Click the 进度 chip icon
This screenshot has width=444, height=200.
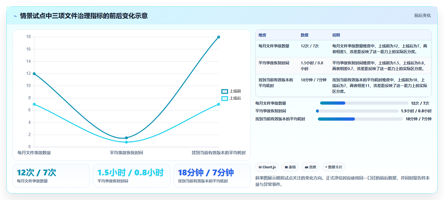tap(307, 167)
